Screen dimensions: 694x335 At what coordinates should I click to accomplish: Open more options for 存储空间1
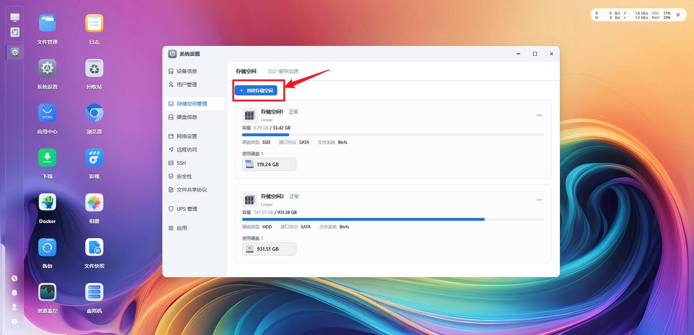539,115
